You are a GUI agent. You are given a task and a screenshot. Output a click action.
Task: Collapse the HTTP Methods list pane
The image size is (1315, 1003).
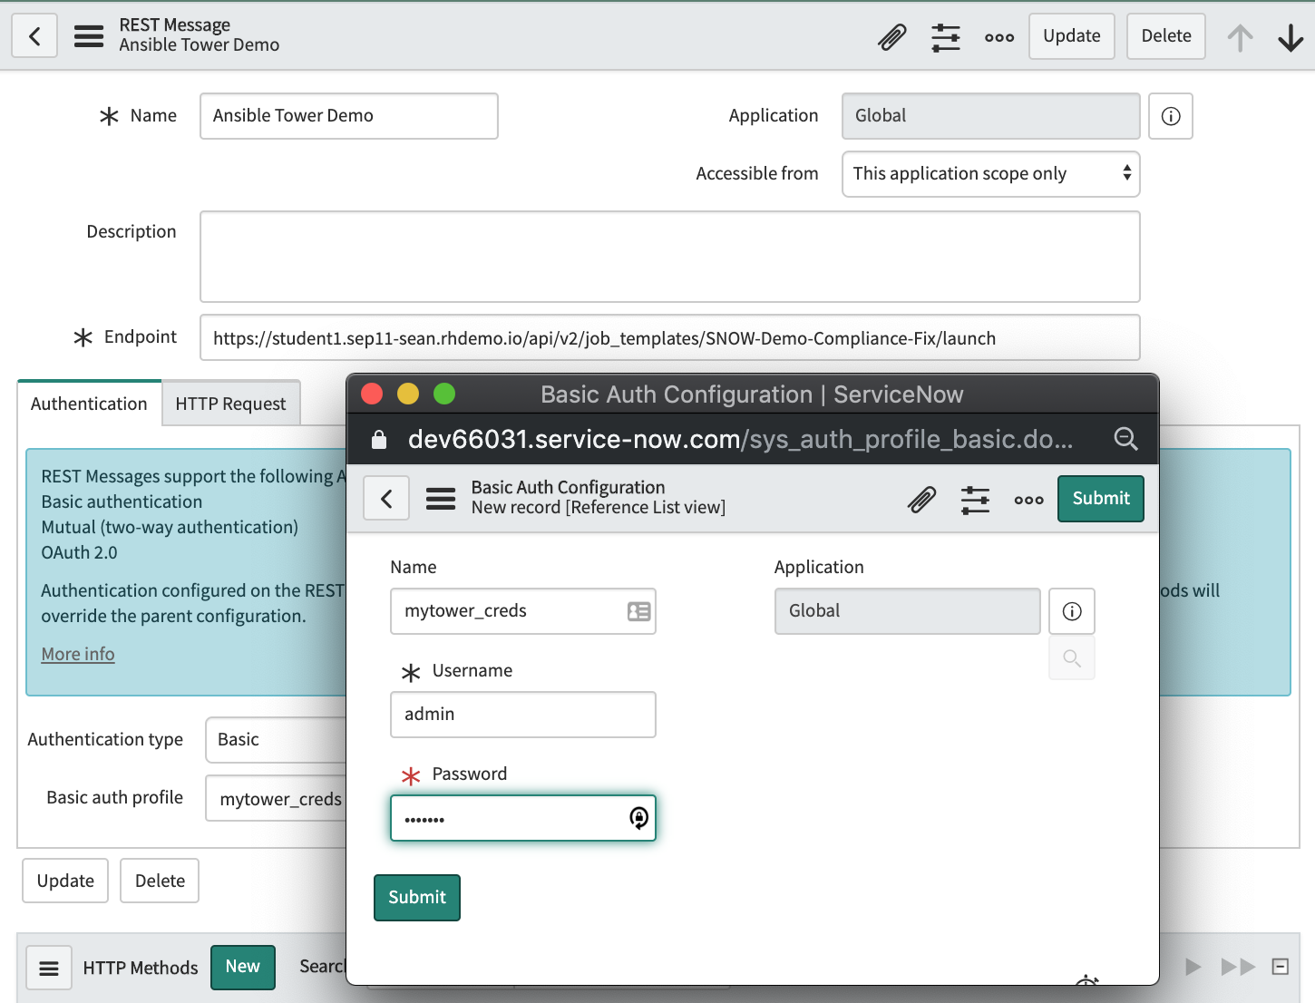click(x=1281, y=968)
